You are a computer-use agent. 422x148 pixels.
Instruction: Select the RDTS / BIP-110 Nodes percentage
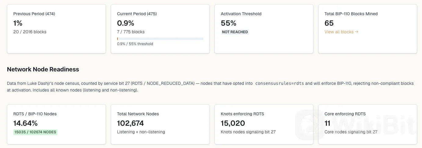click(25, 123)
